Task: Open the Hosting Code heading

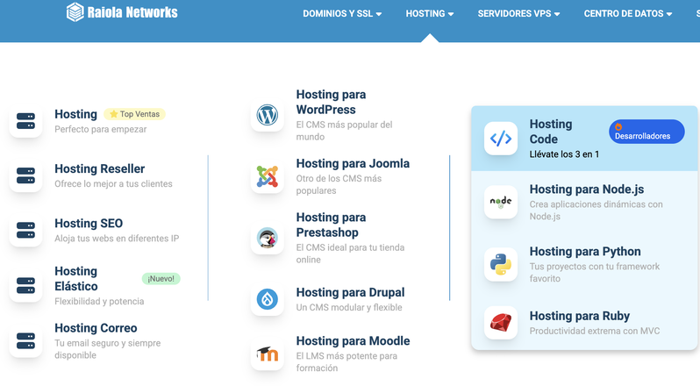Action: click(551, 132)
